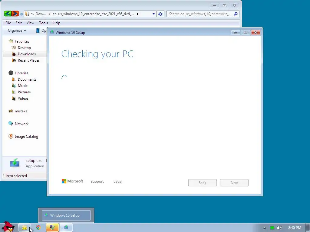Click the Back button in Windows 10 Setup

coord(203,183)
